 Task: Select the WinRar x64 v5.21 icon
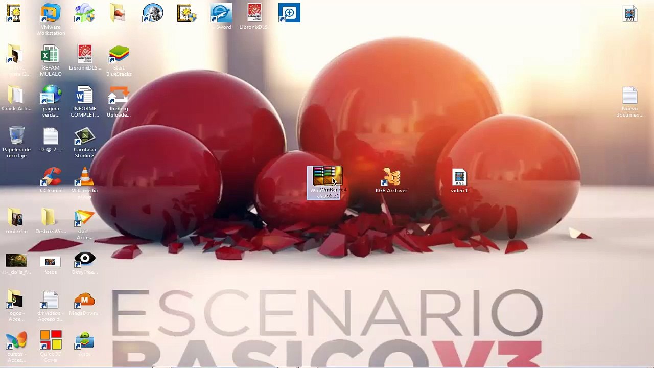pos(324,182)
